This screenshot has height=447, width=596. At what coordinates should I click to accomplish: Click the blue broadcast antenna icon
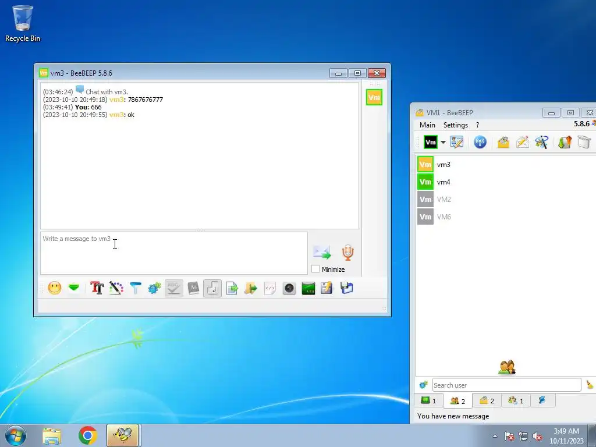click(480, 143)
